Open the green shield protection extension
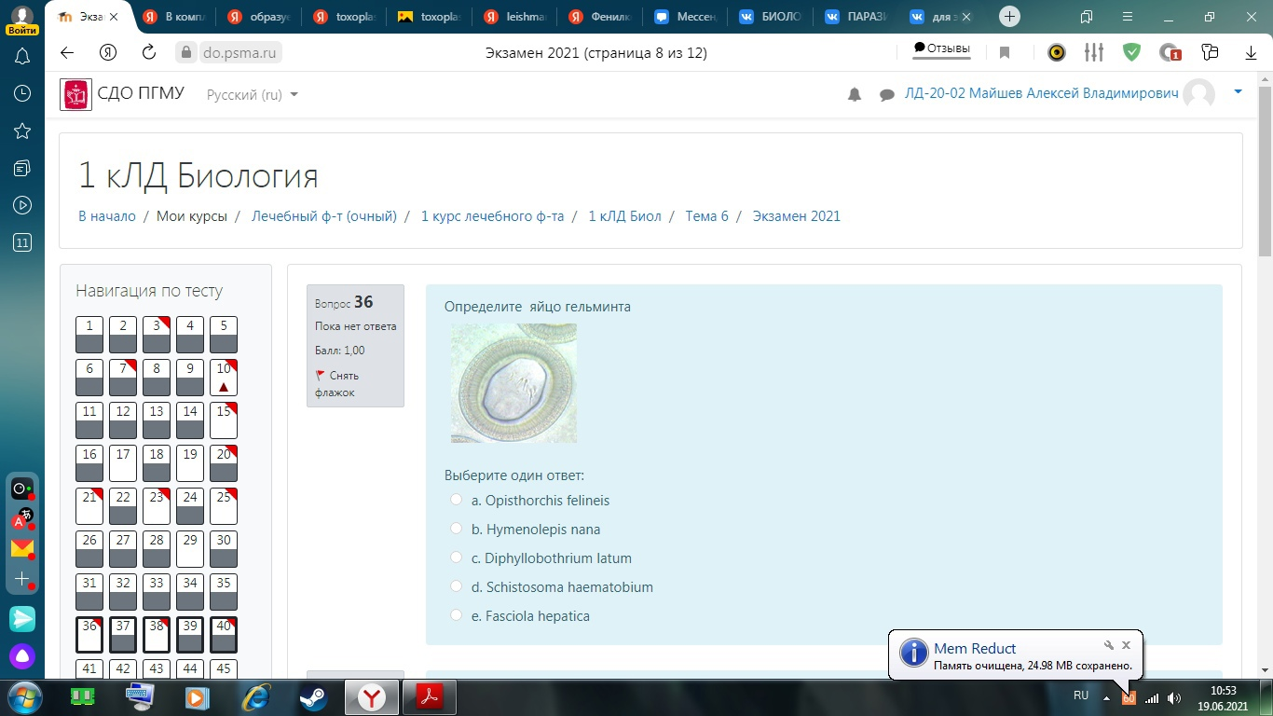The image size is (1273, 716). [x=1132, y=52]
